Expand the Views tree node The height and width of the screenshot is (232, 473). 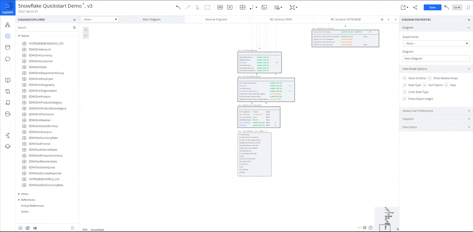(x=19, y=194)
